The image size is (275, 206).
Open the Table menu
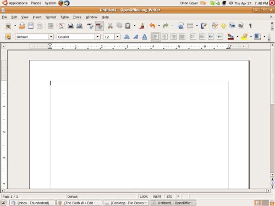pyautogui.click(x=64, y=17)
